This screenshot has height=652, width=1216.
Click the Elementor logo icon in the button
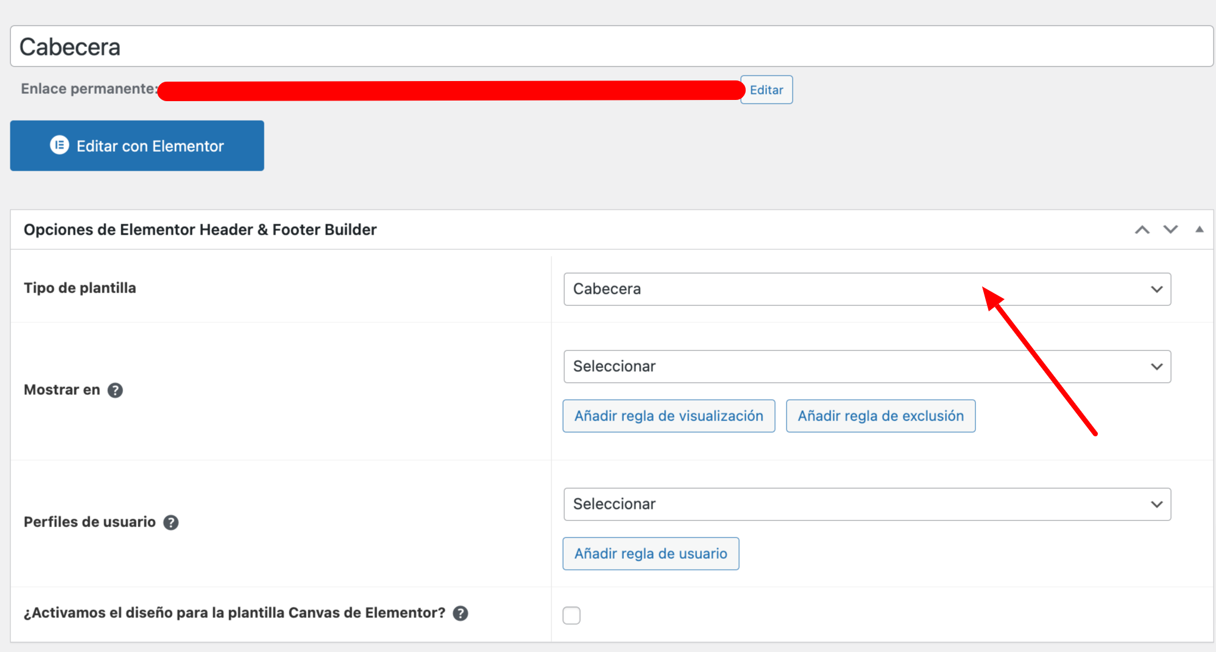click(x=59, y=145)
